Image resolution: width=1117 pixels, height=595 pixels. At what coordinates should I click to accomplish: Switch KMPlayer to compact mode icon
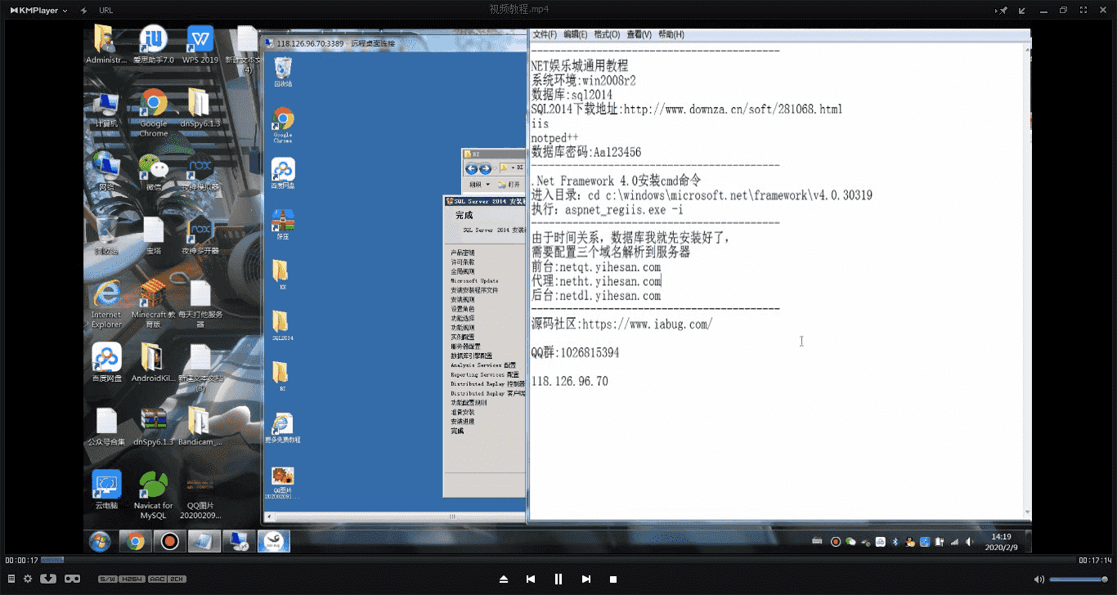pos(1022,10)
